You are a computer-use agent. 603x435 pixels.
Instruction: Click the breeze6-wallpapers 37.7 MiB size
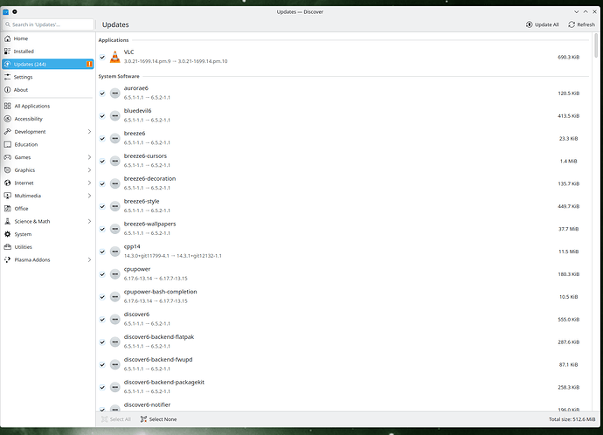[x=568, y=229]
